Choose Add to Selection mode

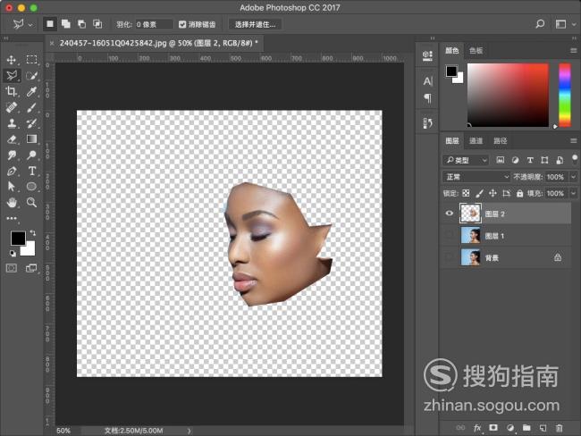(x=66, y=24)
